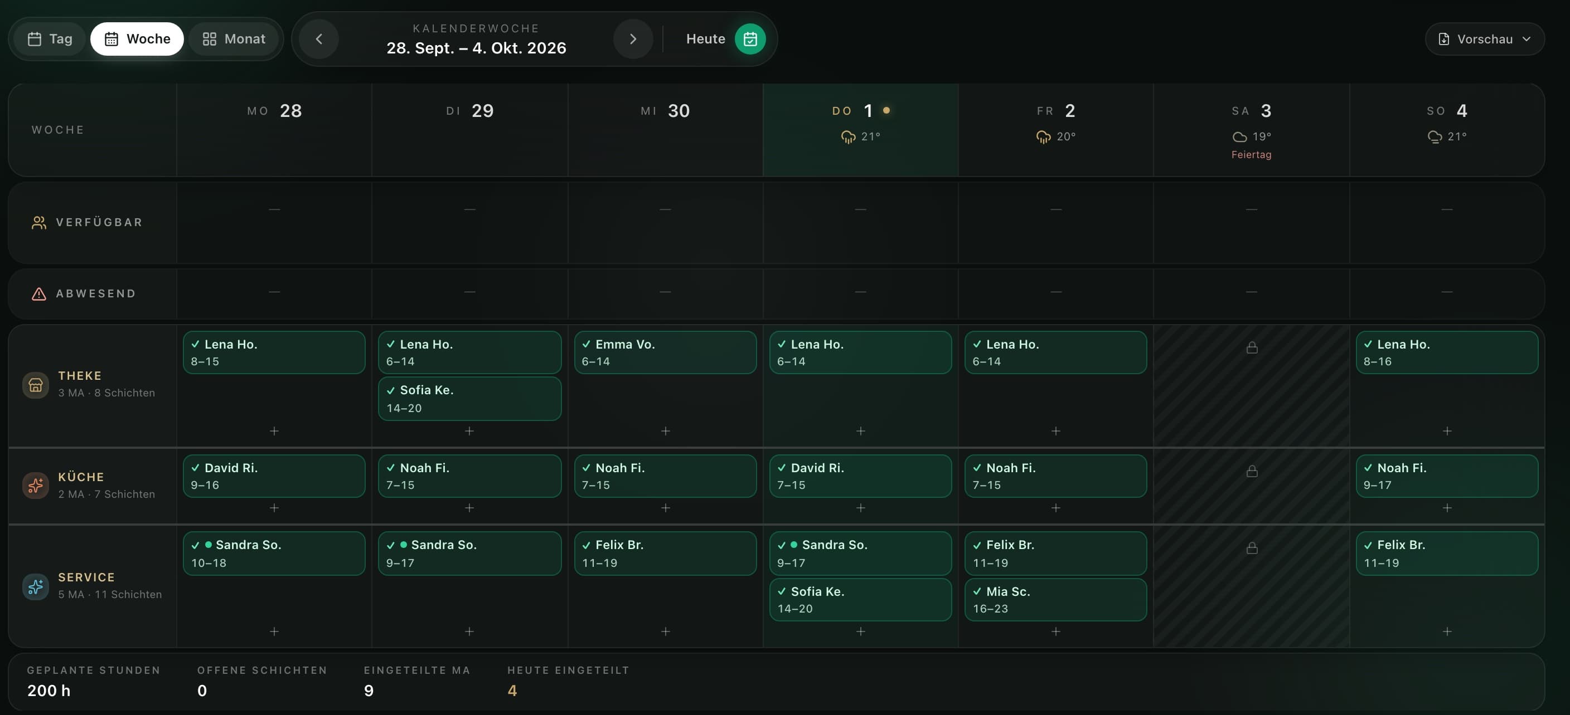Click lock icon in Theke Saturday cell

tap(1252, 347)
